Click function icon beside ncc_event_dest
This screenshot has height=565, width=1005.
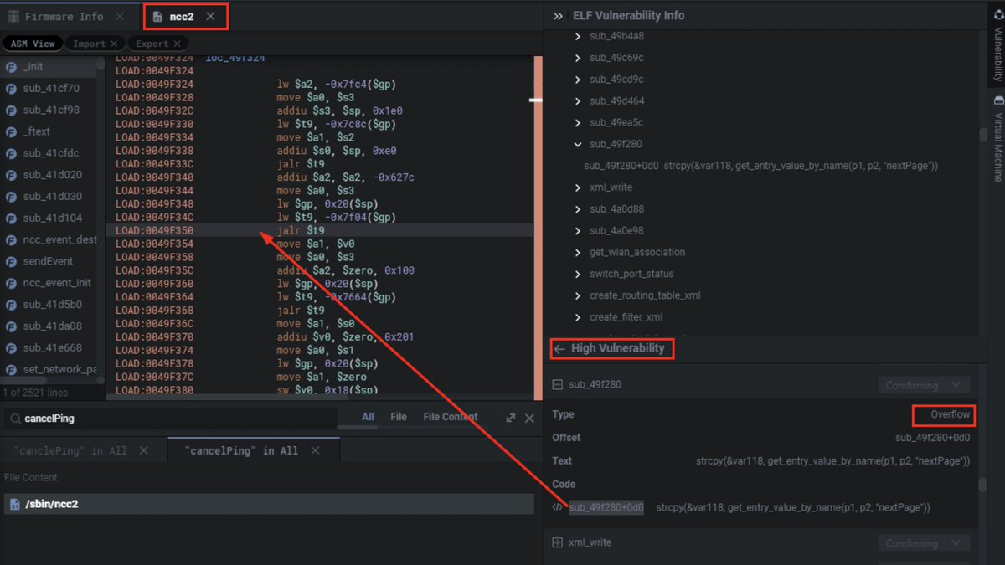pyautogui.click(x=12, y=239)
